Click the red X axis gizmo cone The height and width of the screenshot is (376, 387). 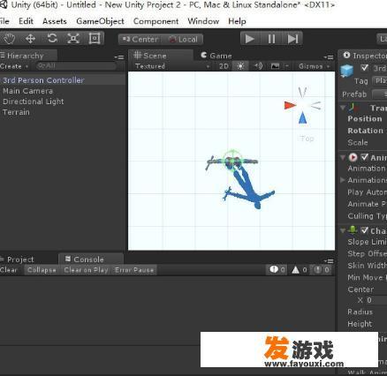(290, 105)
